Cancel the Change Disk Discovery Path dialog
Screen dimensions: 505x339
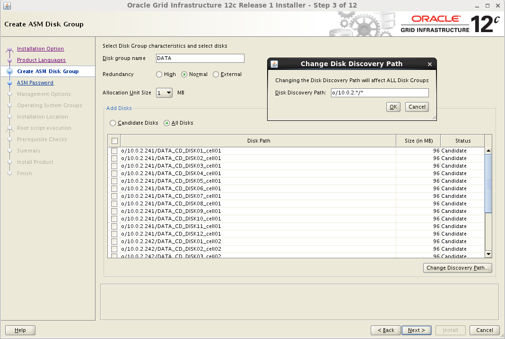tap(417, 107)
